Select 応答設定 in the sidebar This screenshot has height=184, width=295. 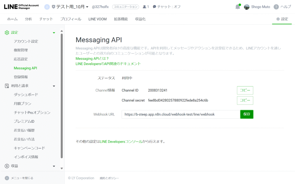21,59
